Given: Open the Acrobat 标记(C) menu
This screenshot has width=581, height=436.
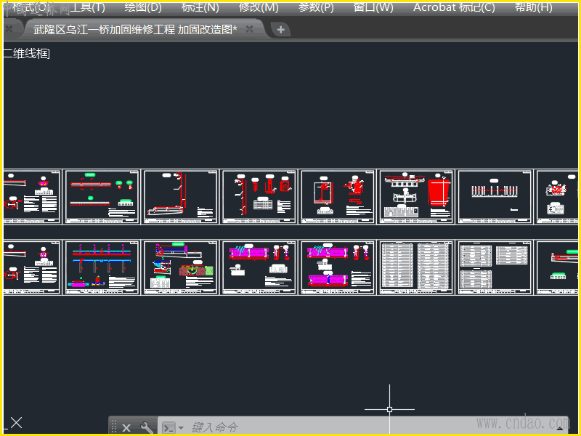Looking at the screenshot, I should [454, 7].
